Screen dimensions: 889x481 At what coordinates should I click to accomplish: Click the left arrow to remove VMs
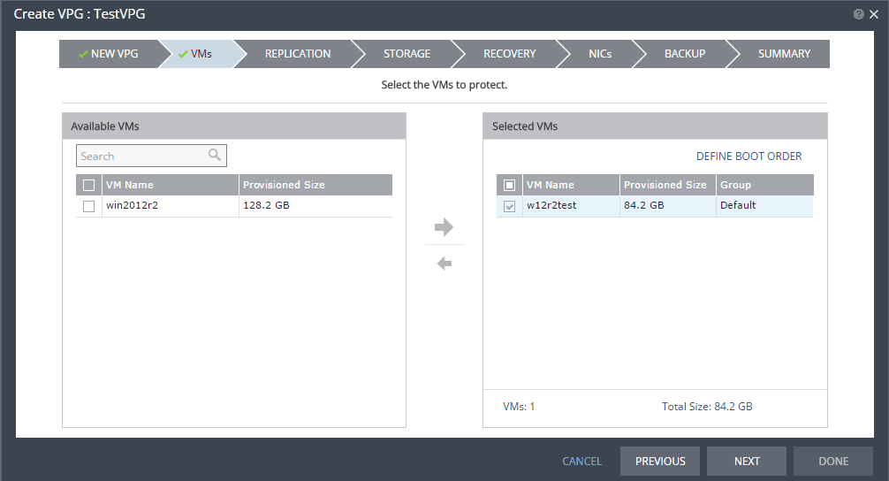coord(444,263)
